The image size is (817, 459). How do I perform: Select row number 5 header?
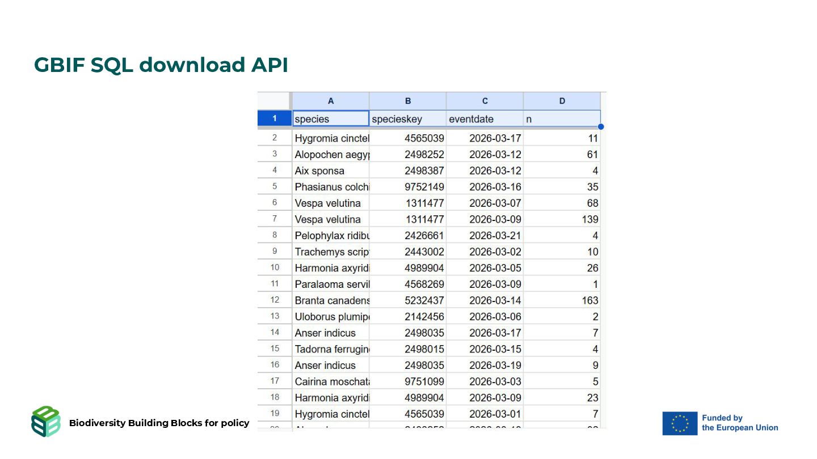click(x=275, y=186)
